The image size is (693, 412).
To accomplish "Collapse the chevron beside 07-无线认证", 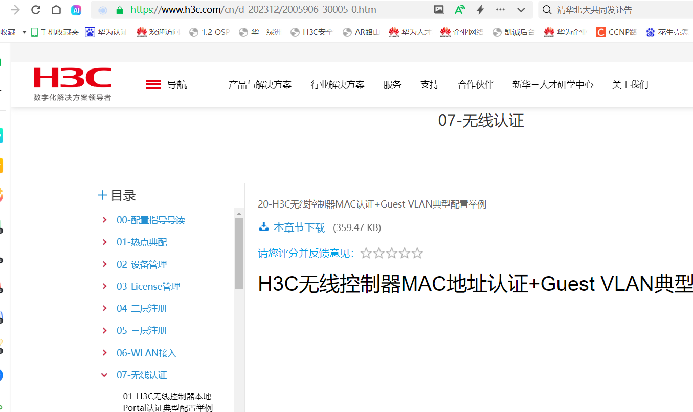I will [x=104, y=375].
